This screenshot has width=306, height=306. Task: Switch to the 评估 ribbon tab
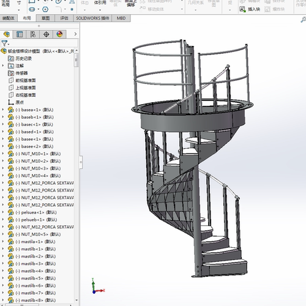click(x=64, y=18)
